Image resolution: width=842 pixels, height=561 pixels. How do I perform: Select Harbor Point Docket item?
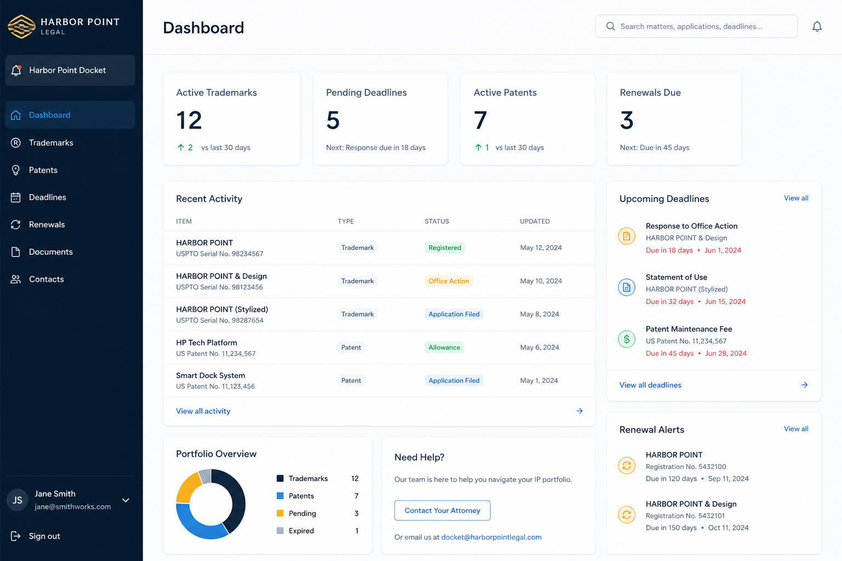coord(70,70)
